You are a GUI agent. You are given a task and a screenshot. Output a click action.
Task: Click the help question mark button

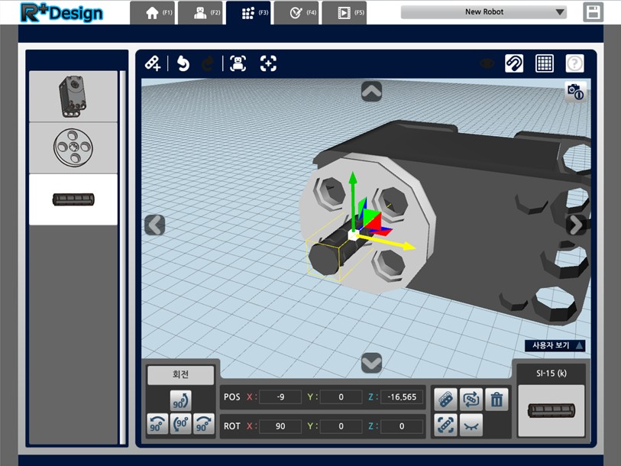click(574, 63)
